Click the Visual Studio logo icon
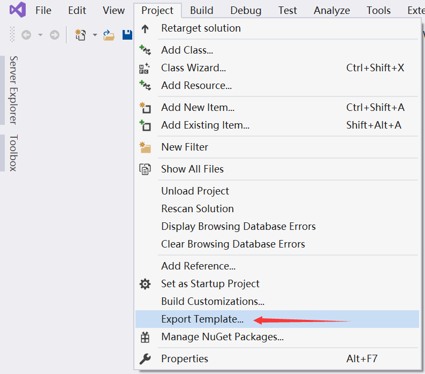The image size is (425, 374). click(18, 10)
